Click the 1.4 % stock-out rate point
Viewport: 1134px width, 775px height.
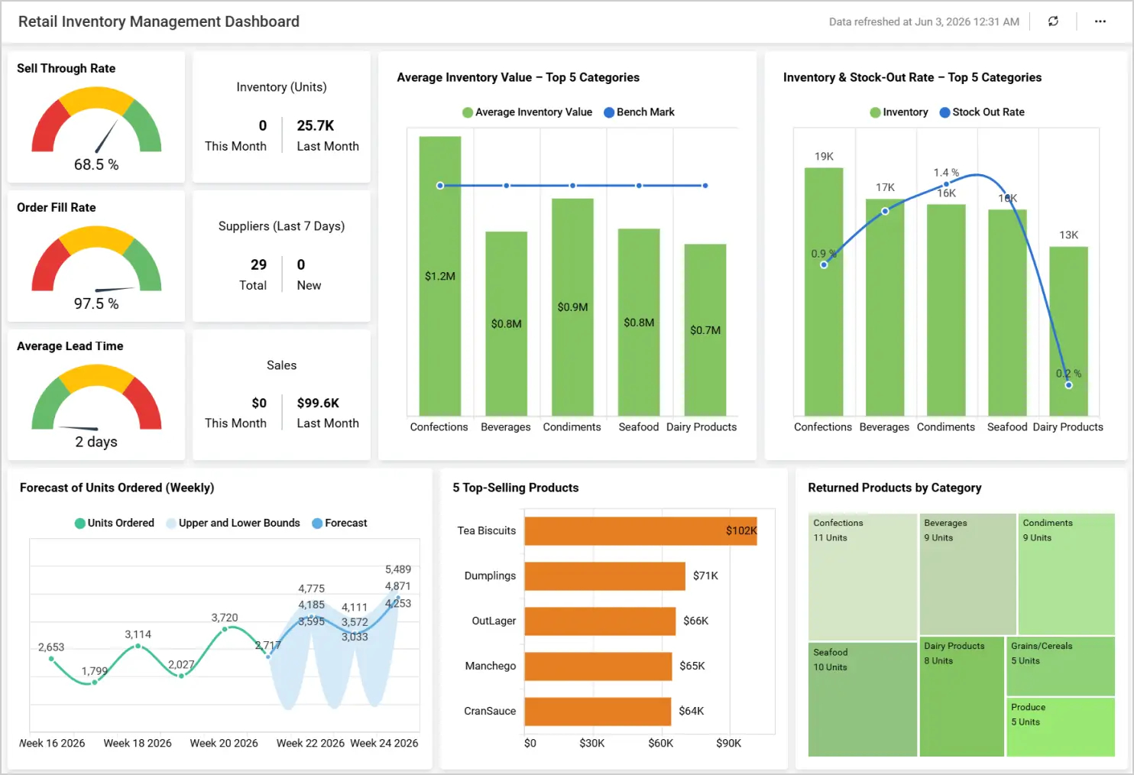(946, 184)
